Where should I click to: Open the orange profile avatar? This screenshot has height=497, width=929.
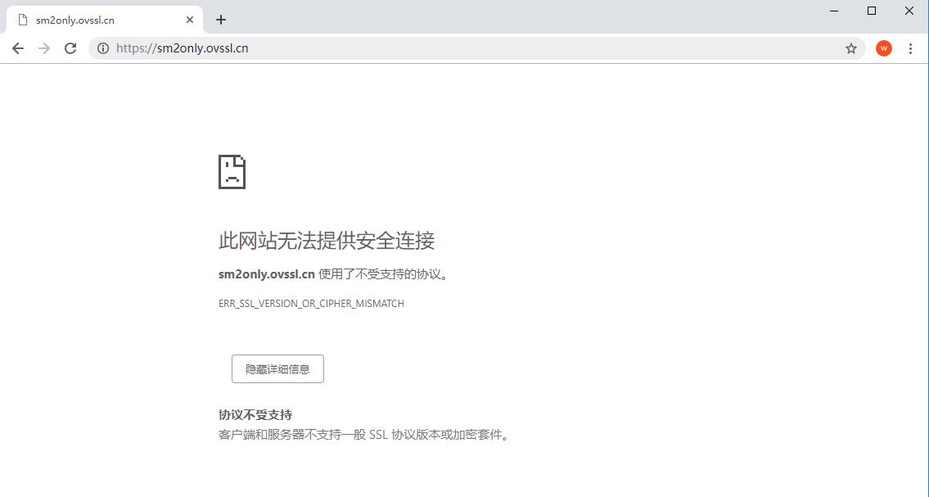point(883,48)
